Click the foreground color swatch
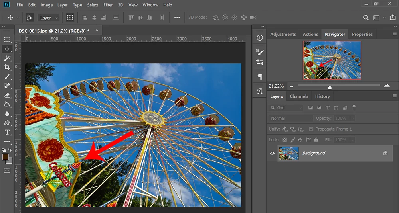The height and width of the screenshot is (213, 399). pos(5,157)
